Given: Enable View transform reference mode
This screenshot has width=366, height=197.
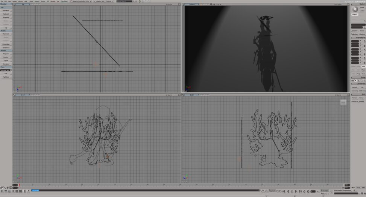Looking at the screenshot, I should (x=363, y=66).
